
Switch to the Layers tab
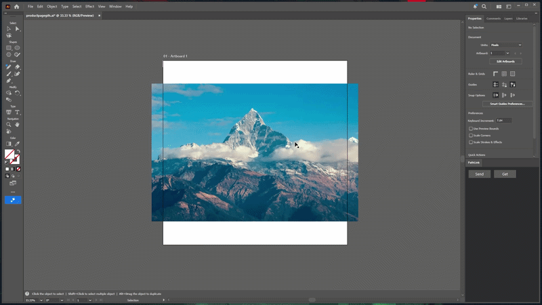point(508,19)
